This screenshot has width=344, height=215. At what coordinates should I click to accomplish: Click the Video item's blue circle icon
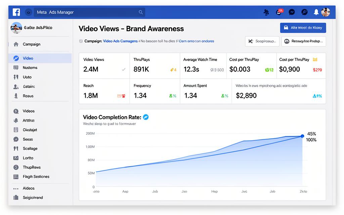click(16, 58)
